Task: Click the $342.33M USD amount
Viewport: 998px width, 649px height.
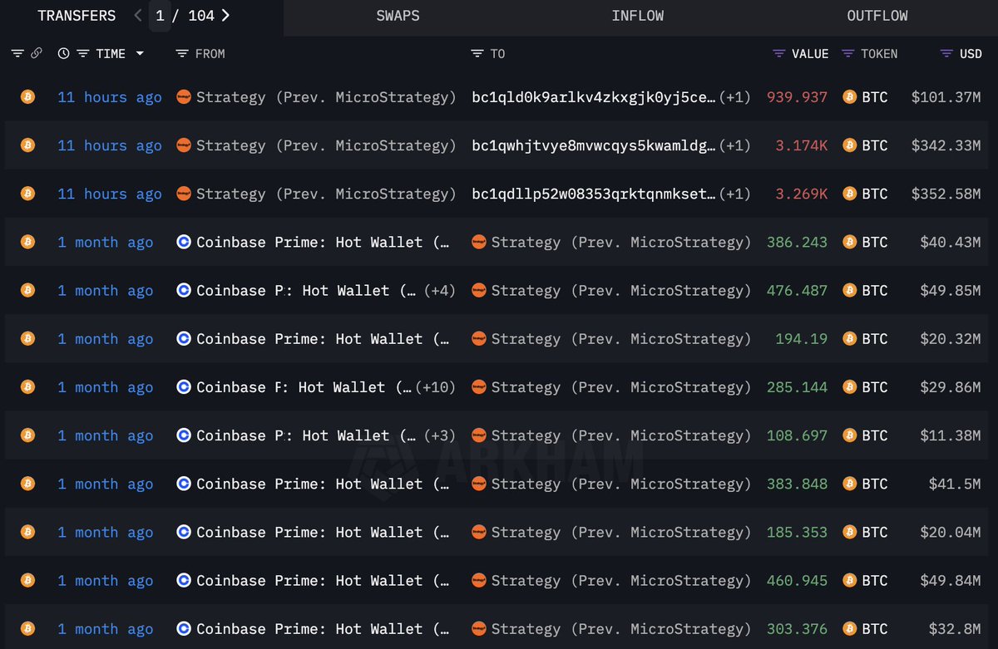Action: point(946,145)
